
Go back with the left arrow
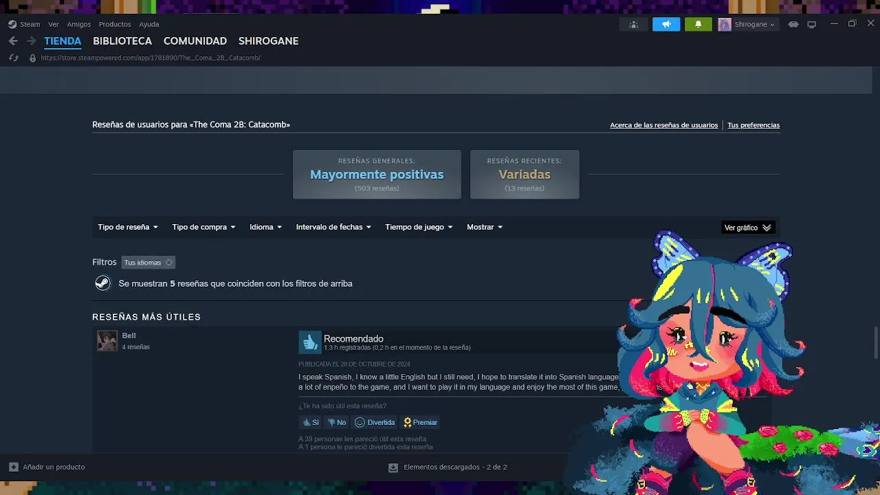pyautogui.click(x=13, y=41)
